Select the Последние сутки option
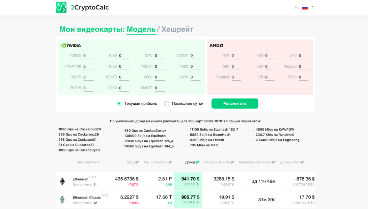The image size is (368, 209). pyautogui.click(x=167, y=103)
